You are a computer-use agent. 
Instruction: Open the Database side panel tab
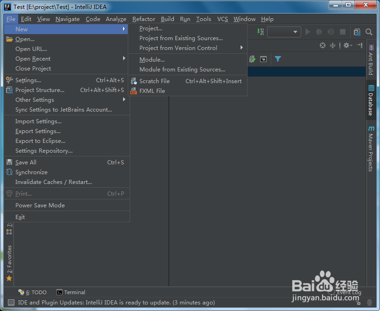[371, 100]
